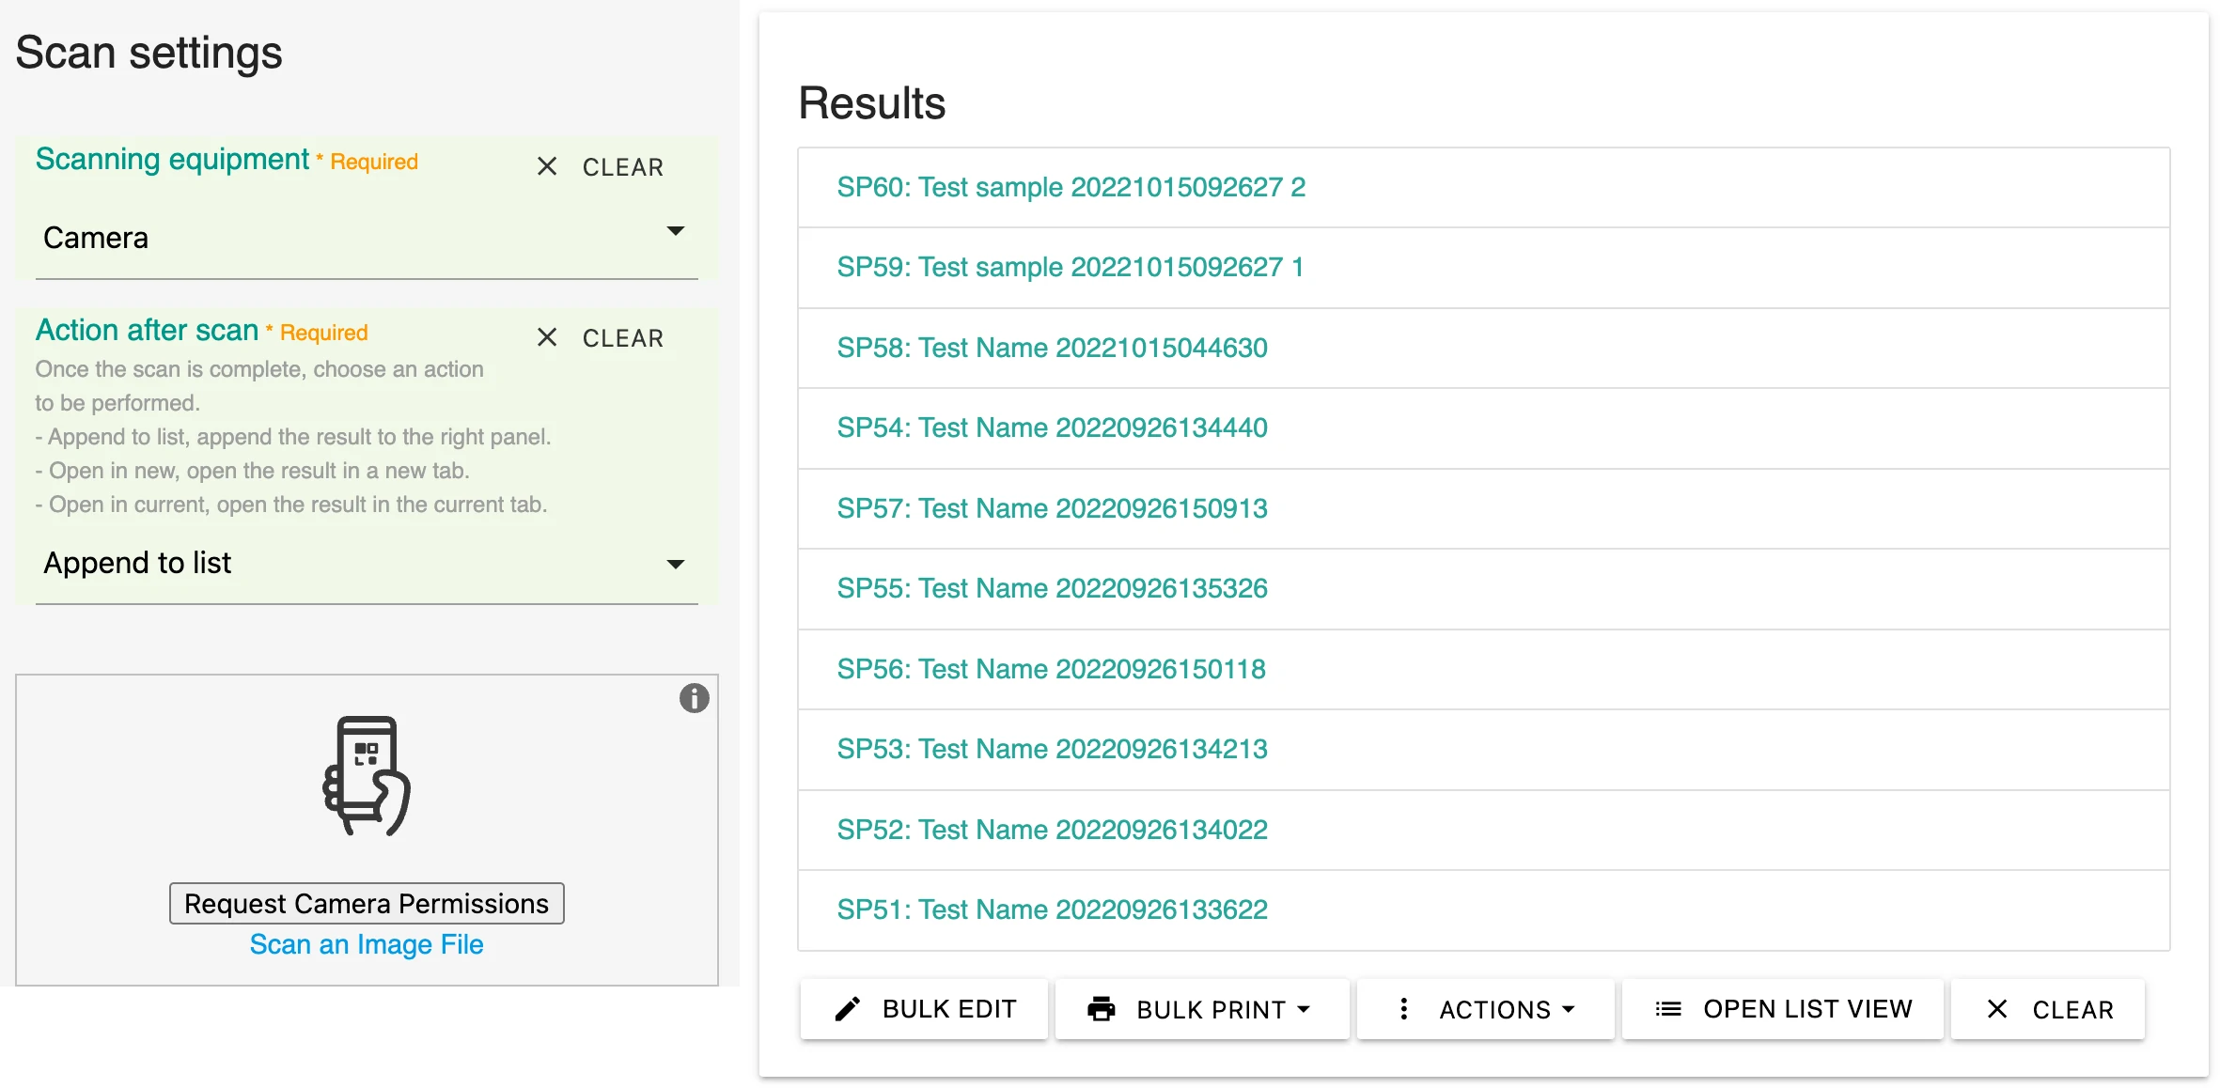Click the Clear X icon in Results panel

(x=1999, y=1009)
